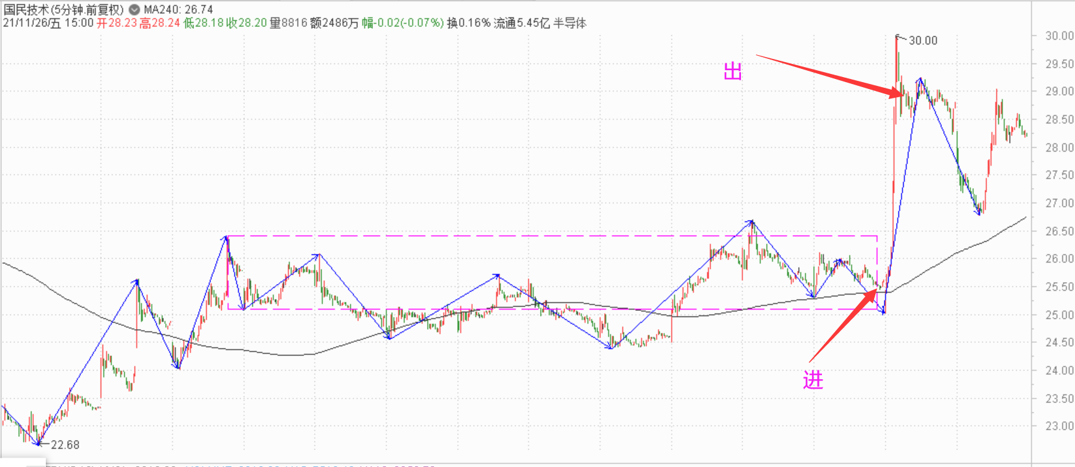This screenshot has height=467, width=1075.
Task: Open the indicator dropdown beside the chart title
Action: point(134,10)
